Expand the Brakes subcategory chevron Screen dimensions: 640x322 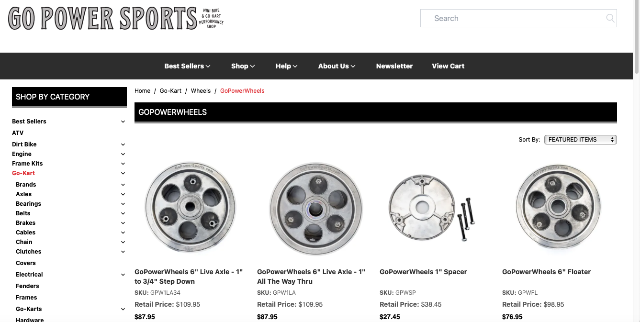pos(123,223)
